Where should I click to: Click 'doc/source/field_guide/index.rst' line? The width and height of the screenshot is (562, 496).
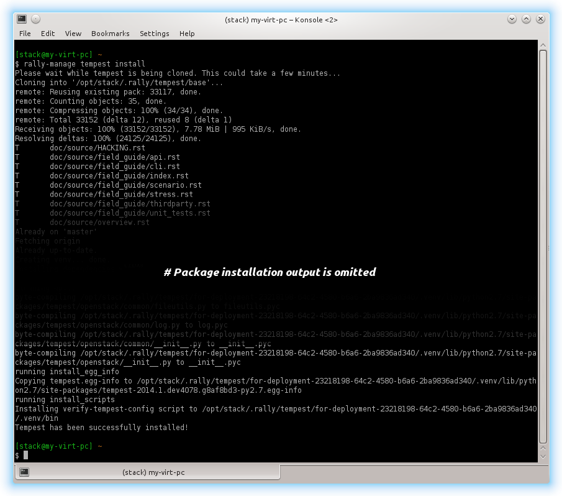102,176
